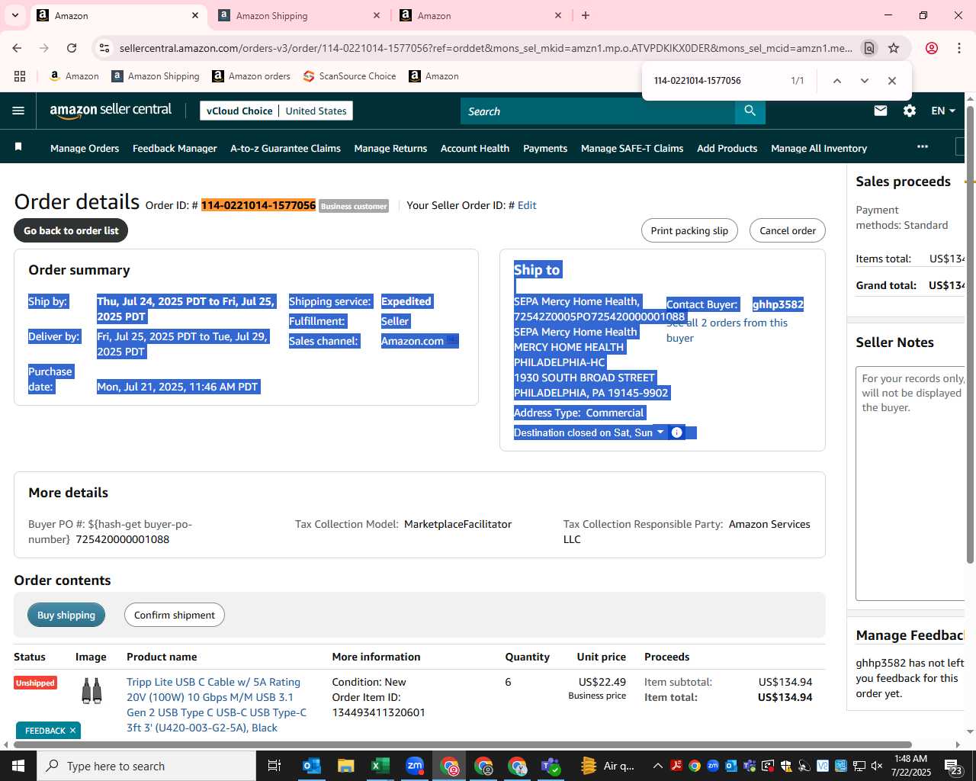Click the search magnifier button

[x=750, y=111]
